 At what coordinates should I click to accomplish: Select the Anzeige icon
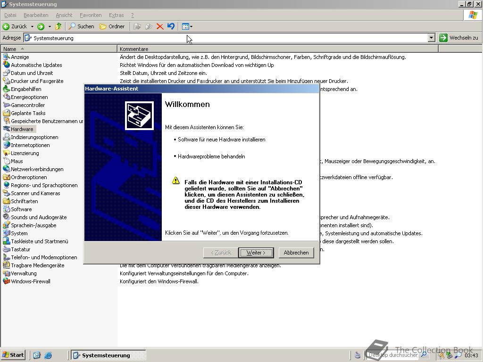(6, 57)
